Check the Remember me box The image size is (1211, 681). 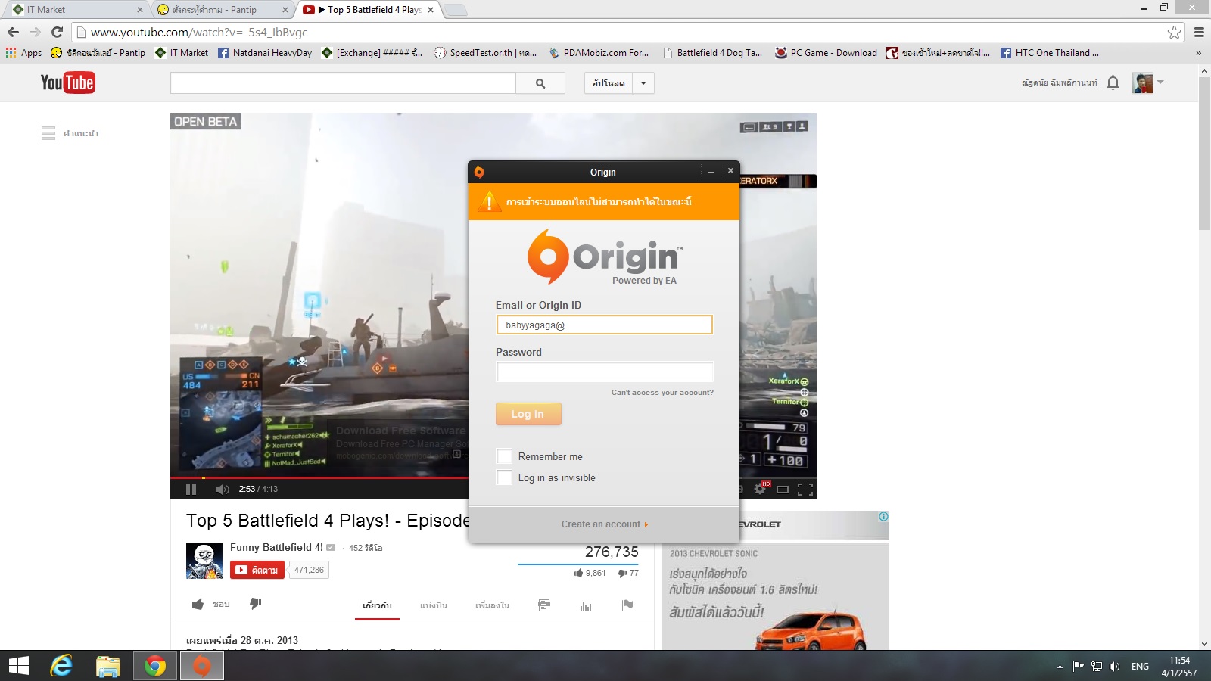(x=504, y=456)
